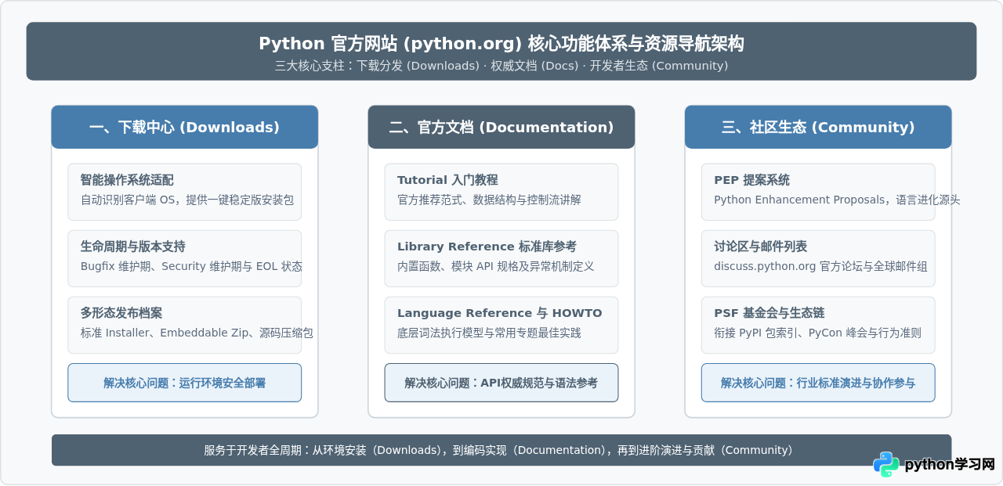Click the box 解决核心问题：API权威规范与语法参考

coord(501,383)
